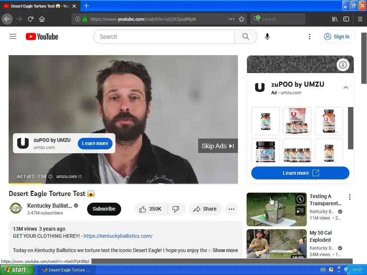367x275 pixels.
Task: Click the address bar URL
Action: pyautogui.click(x=143, y=19)
